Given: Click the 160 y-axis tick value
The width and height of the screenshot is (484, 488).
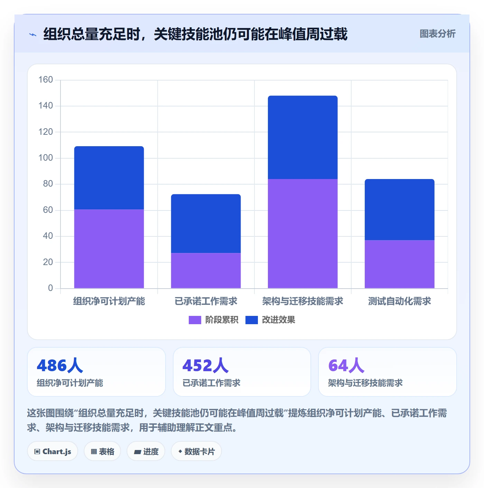Looking at the screenshot, I should tap(46, 80).
